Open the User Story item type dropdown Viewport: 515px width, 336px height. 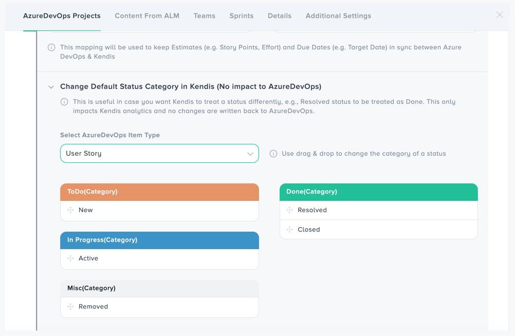159,154
